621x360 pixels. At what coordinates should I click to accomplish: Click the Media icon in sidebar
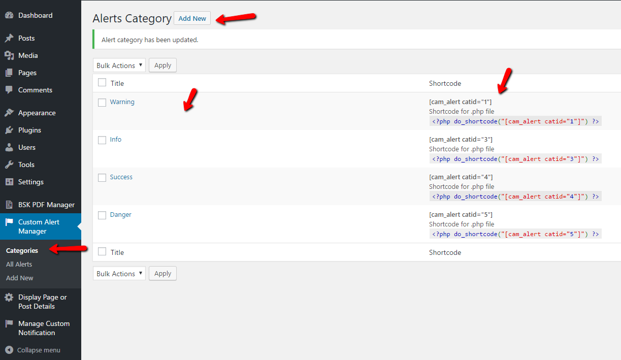tap(9, 55)
